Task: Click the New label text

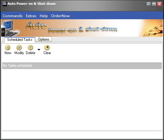Action: (8, 53)
